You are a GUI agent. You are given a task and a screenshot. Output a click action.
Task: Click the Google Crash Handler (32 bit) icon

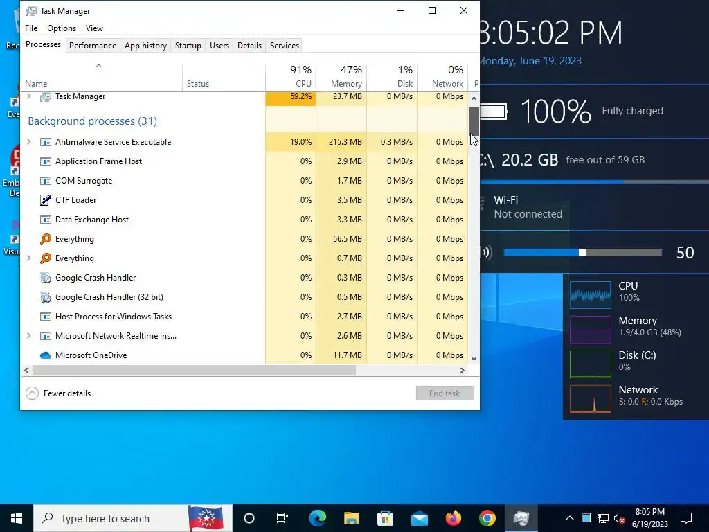pyautogui.click(x=45, y=297)
